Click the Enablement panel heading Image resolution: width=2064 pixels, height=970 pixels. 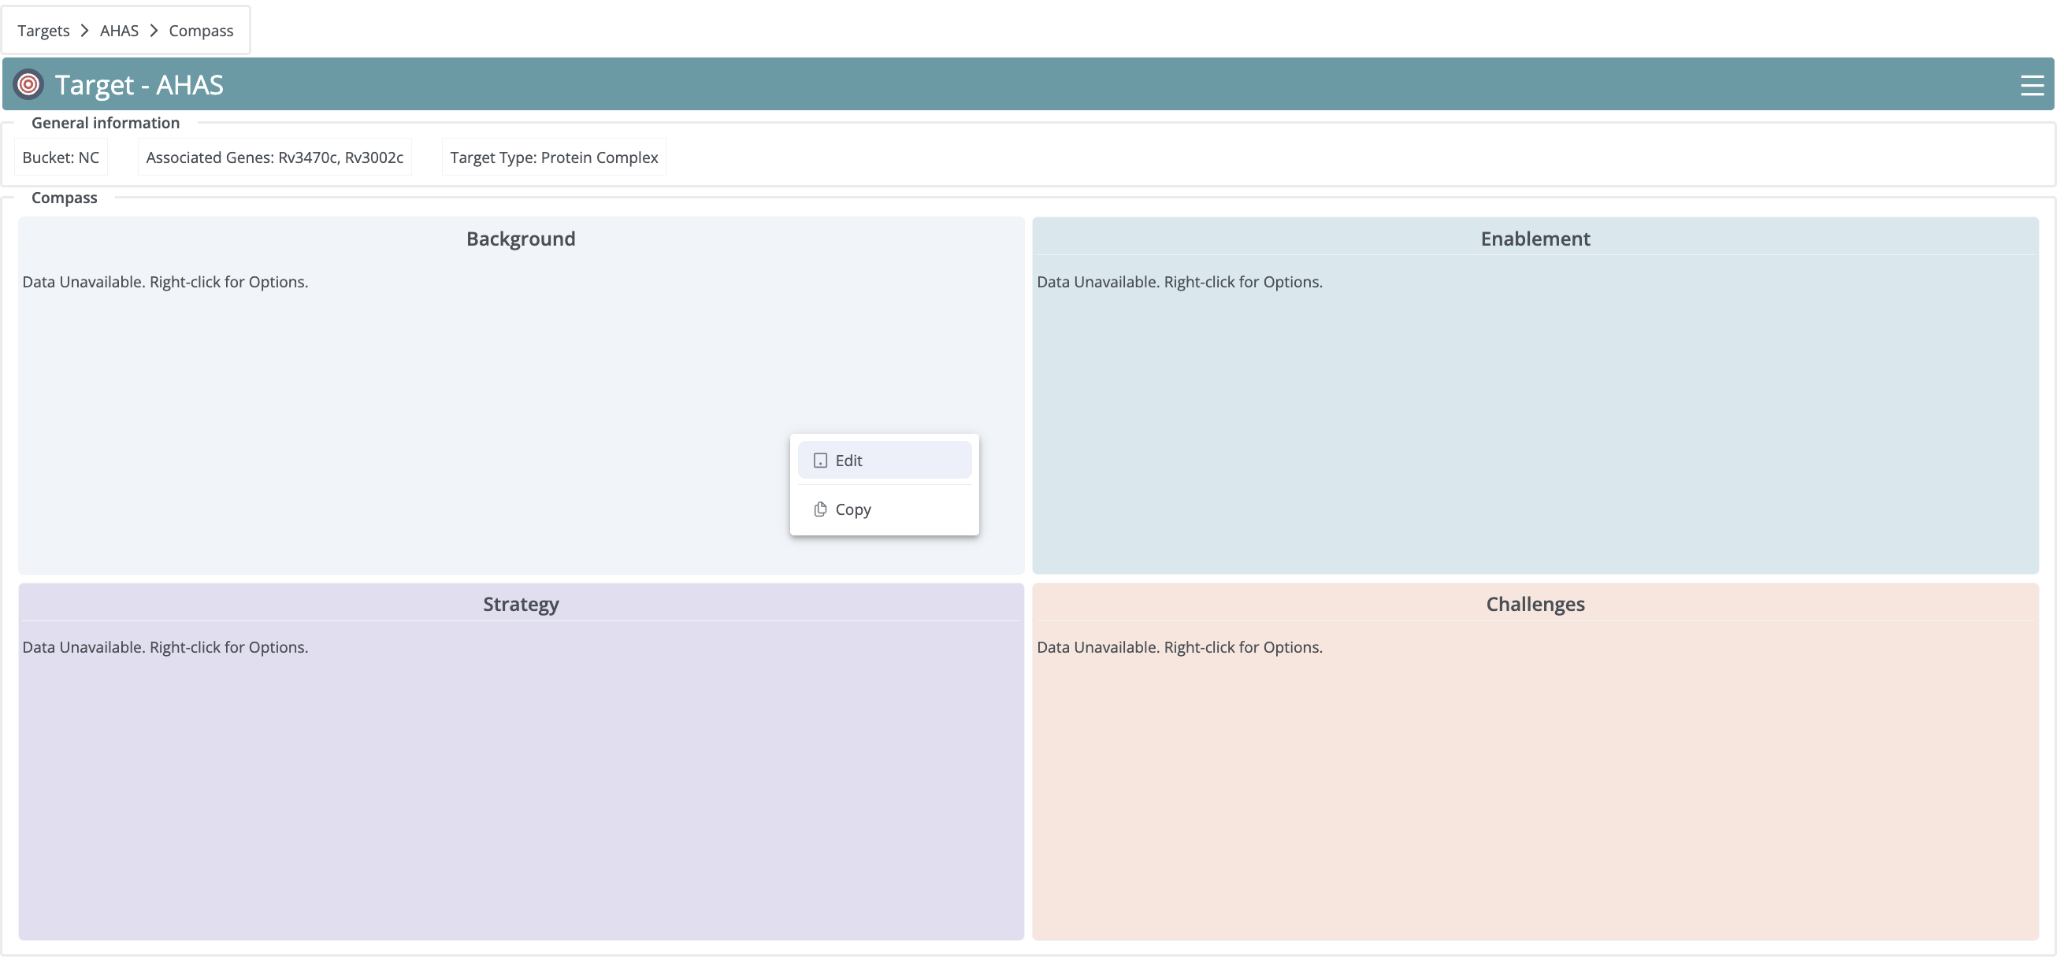[1535, 239]
